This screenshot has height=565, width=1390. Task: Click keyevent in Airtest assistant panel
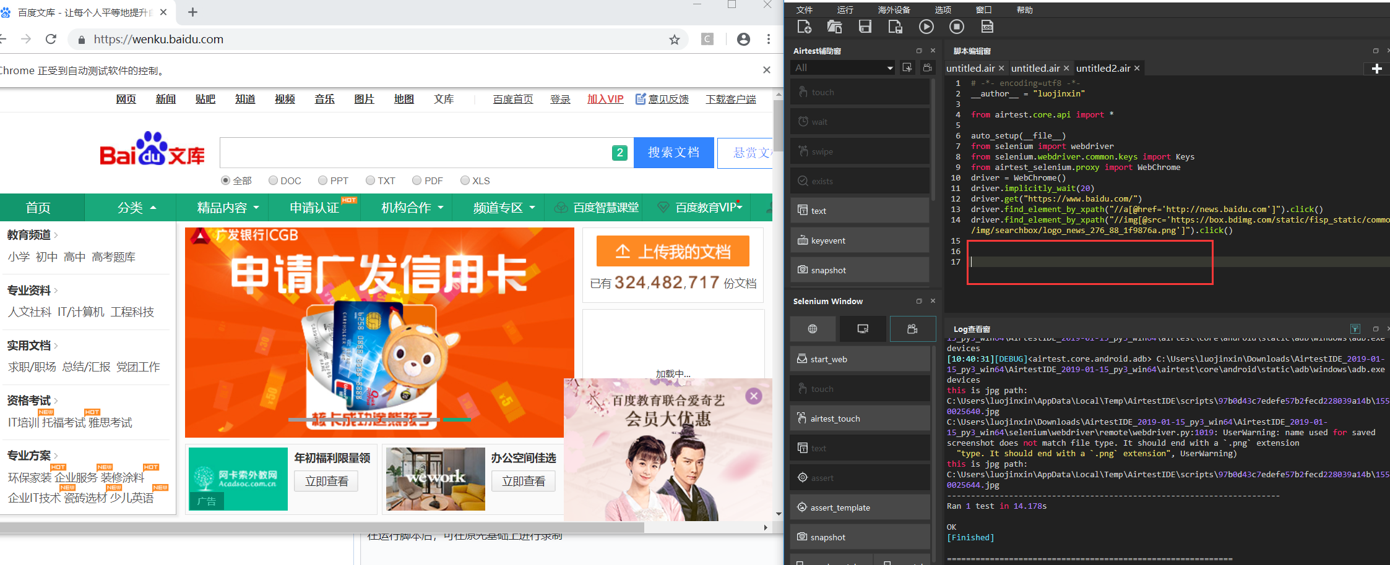(x=860, y=240)
